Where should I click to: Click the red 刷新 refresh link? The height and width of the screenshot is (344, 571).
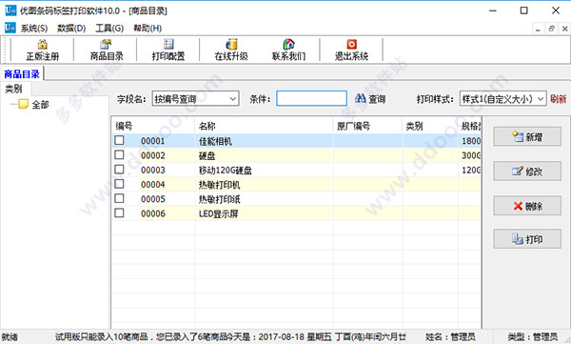click(x=558, y=99)
